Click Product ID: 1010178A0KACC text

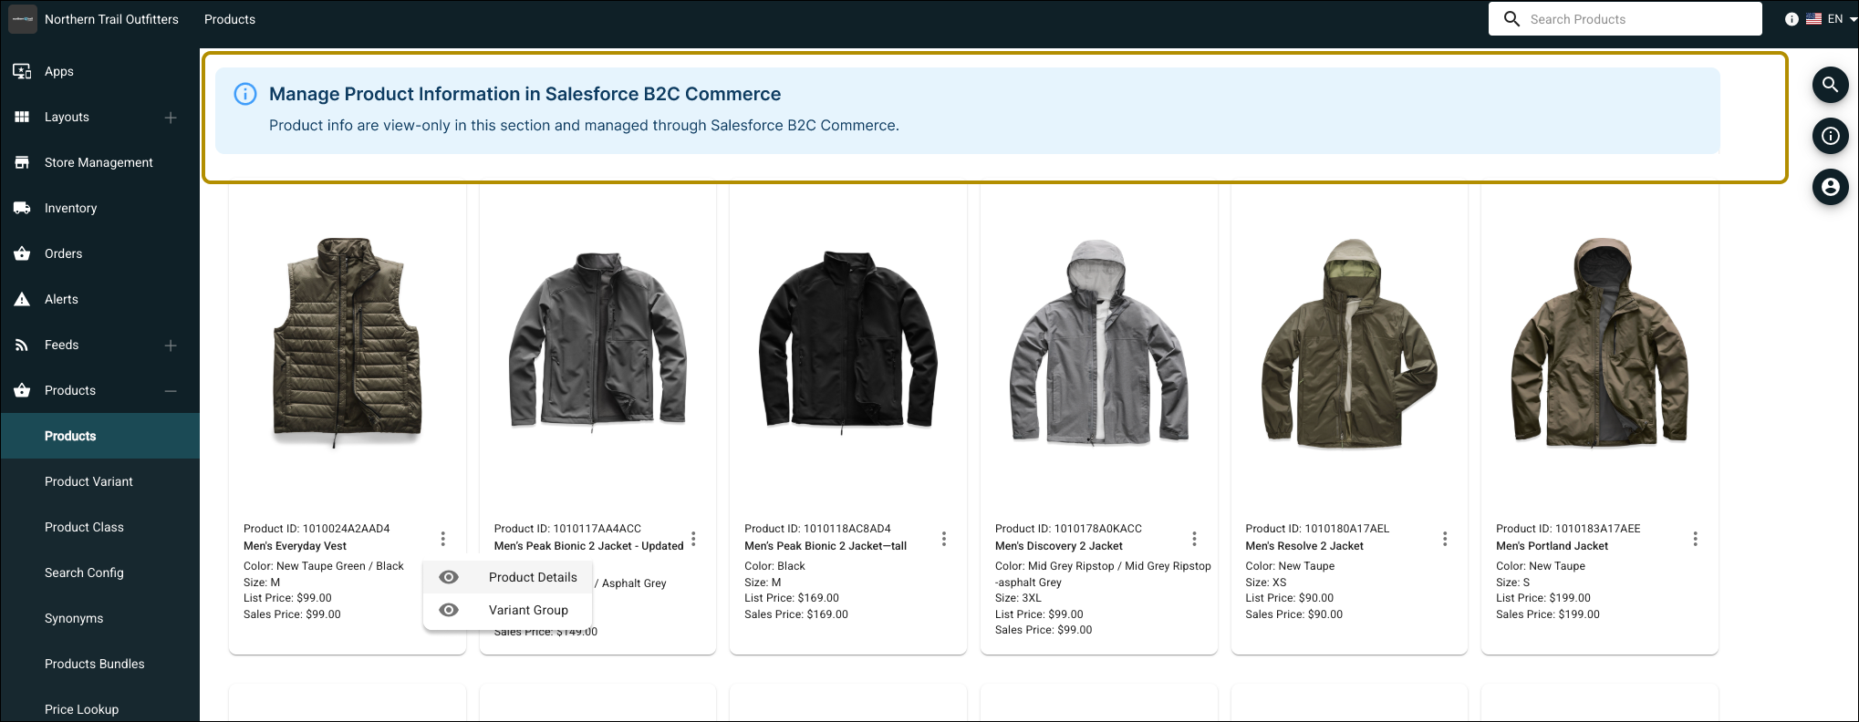1068,529
